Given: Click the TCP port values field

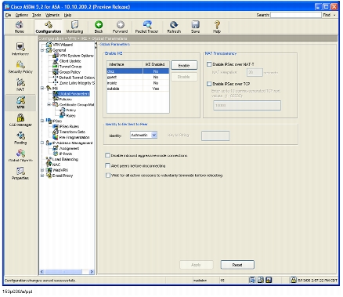Looking at the screenshot, I should [247, 105].
